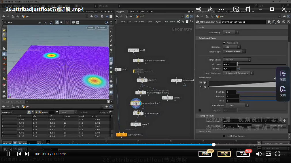Click the 高清 quality button
Screen dimensions: 291x163
tap(224, 154)
